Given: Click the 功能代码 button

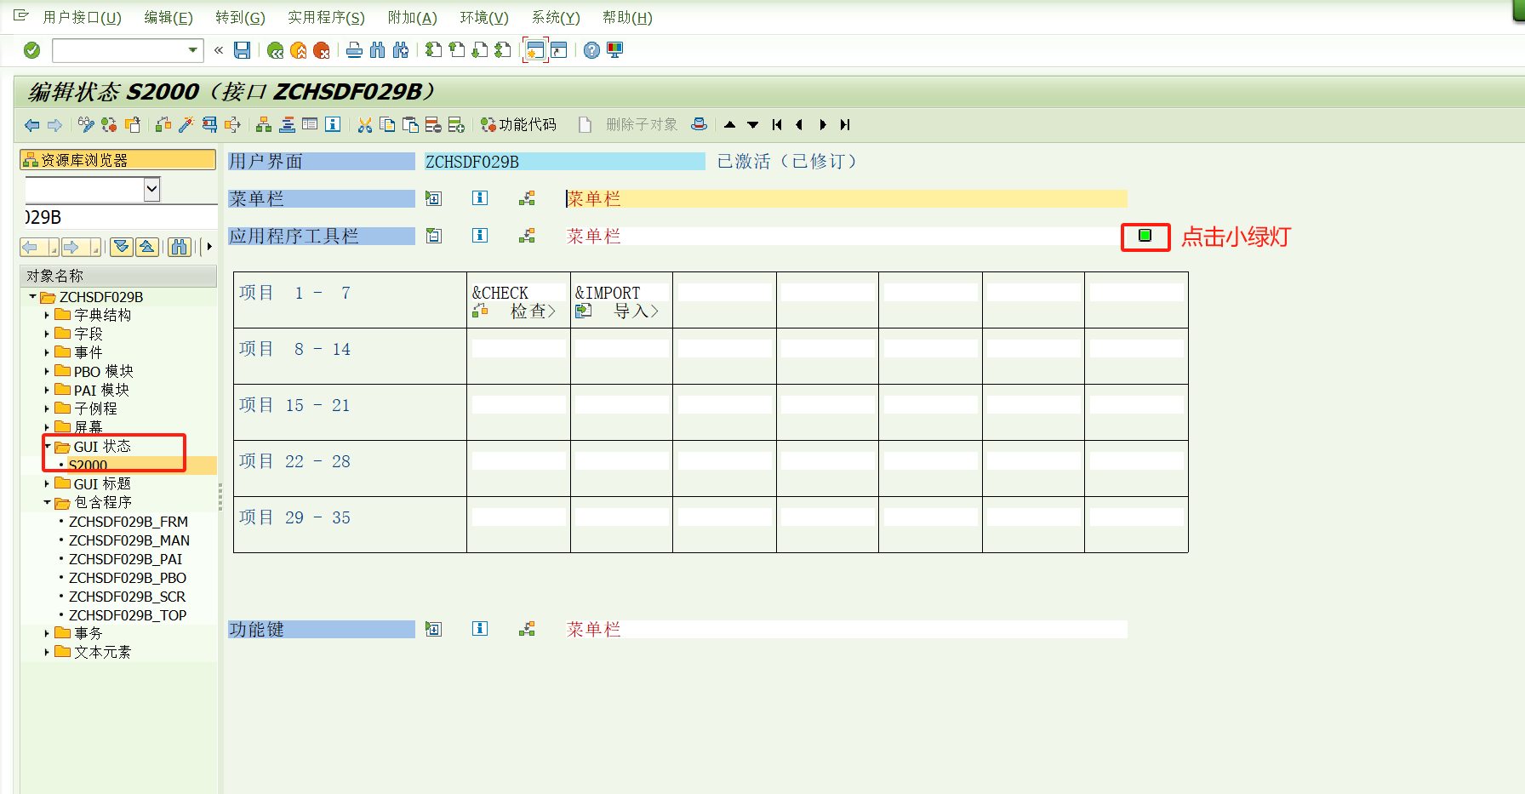Looking at the screenshot, I should [x=518, y=125].
